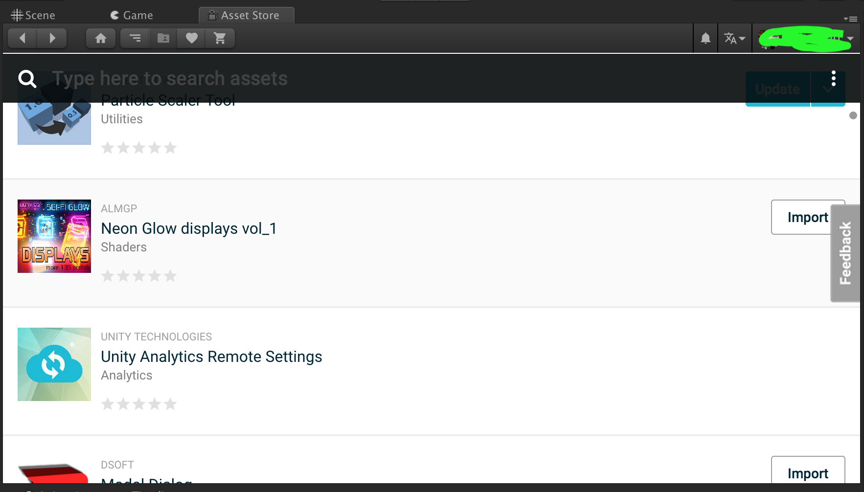The height and width of the screenshot is (492, 864).
Task: Click the vertical scrollbar handle
Action: coord(853,115)
